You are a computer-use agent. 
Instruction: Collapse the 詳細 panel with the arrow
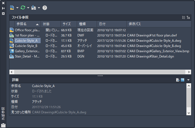point(188,80)
